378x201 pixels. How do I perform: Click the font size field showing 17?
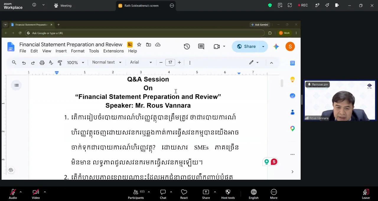(170, 62)
